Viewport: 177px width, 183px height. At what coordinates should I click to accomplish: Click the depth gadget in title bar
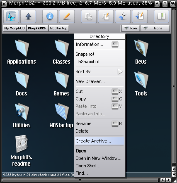[x=172, y=4]
